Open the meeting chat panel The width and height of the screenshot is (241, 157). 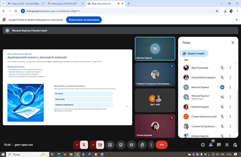coord(219,145)
